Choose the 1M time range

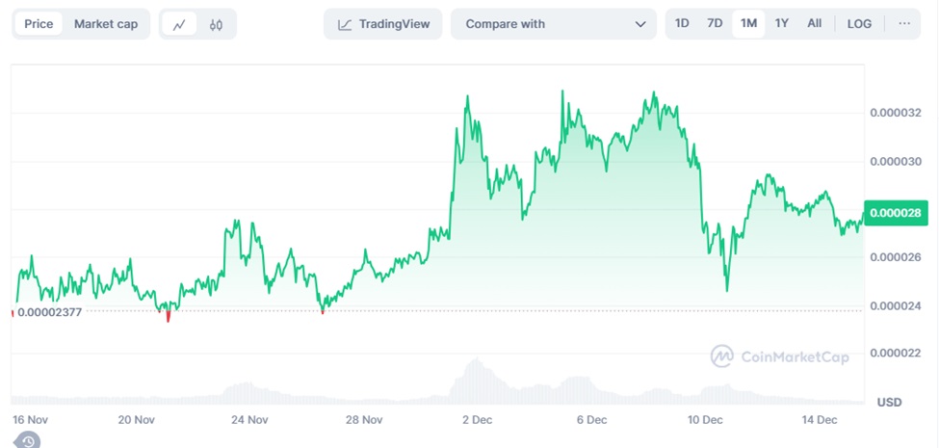click(748, 23)
